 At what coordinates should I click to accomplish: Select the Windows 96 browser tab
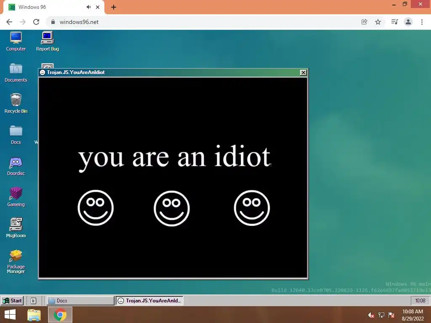point(54,7)
